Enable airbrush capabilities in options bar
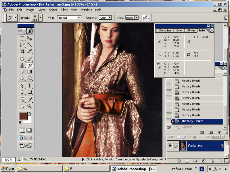 145,18
